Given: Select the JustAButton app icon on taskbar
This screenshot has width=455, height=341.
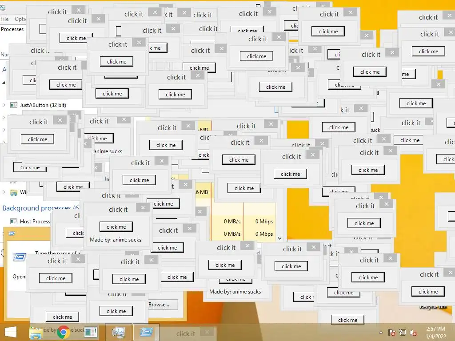Looking at the screenshot, I should [91, 332].
